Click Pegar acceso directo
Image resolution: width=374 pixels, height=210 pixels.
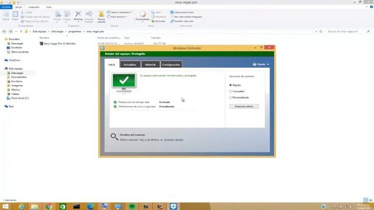pyautogui.click(x=34, y=21)
